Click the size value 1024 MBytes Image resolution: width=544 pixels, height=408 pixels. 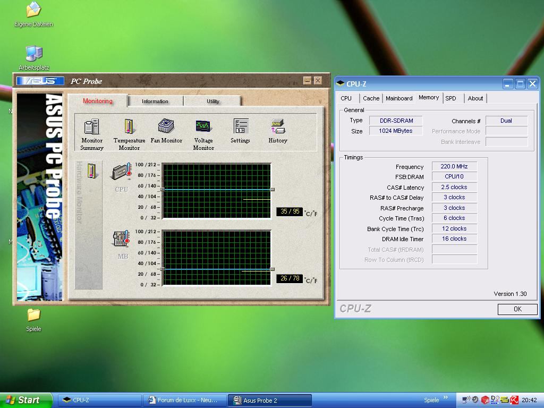click(x=396, y=131)
